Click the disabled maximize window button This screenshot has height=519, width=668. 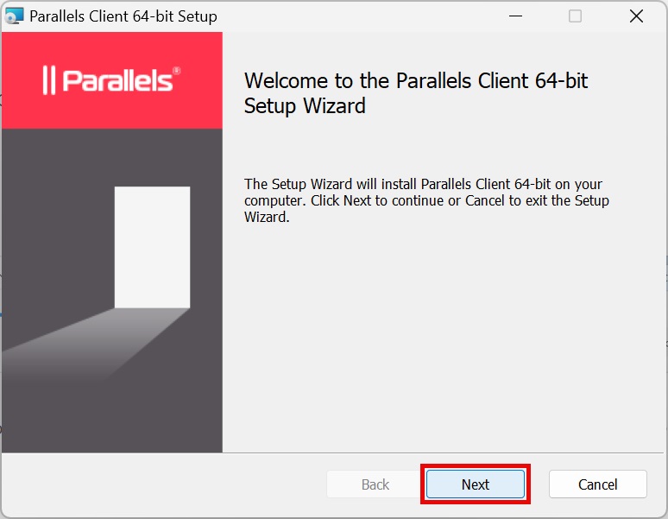[x=575, y=16]
